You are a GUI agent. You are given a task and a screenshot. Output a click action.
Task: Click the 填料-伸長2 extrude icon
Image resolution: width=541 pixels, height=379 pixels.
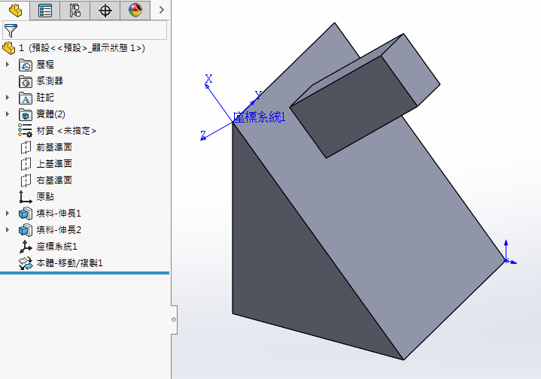[x=25, y=230]
